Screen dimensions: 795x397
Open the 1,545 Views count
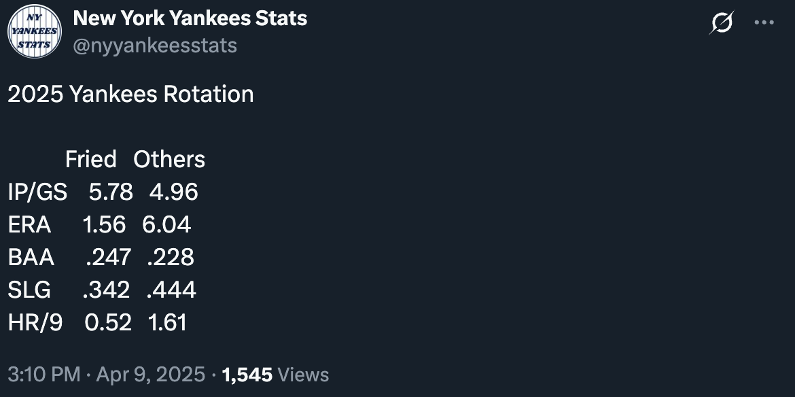point(275,375)
